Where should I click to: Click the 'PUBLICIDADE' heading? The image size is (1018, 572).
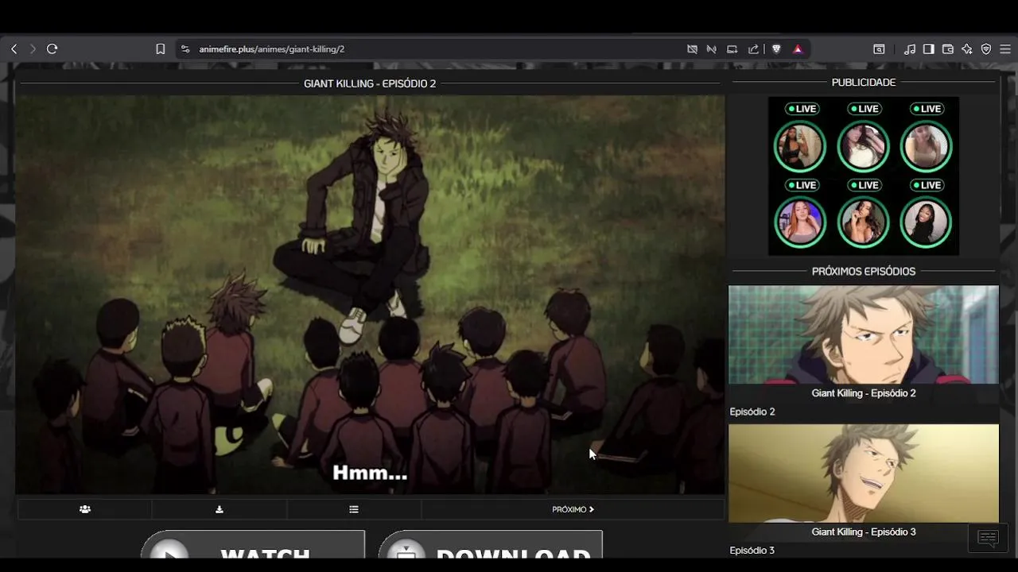[864, 83]
